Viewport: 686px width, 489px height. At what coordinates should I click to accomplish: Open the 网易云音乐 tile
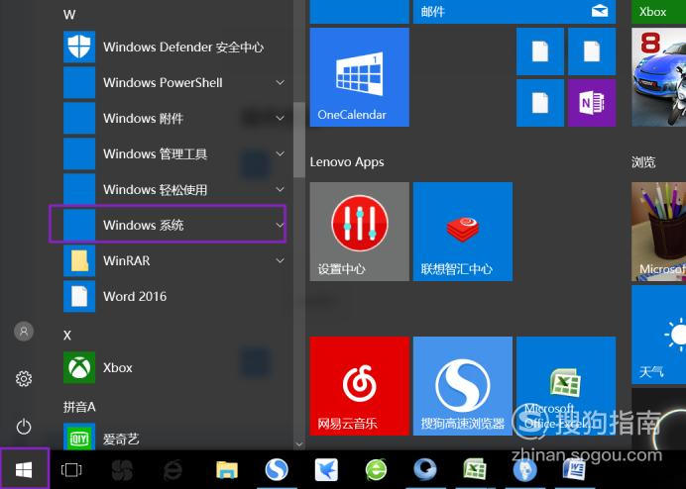360,386
